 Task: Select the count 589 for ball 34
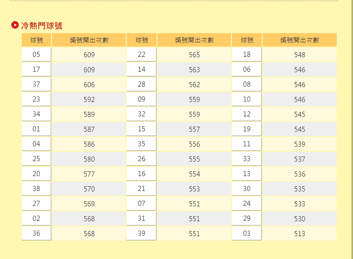[89, 114]
